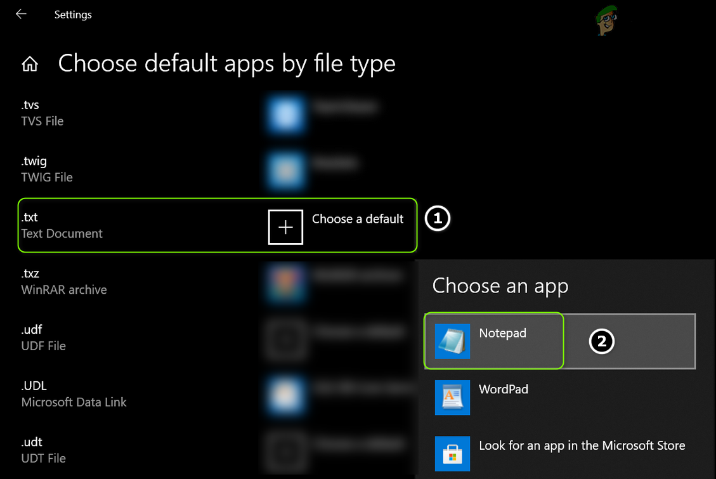Click 'Choose a default' for .txt
Screen dimensions: 716x479
point(358,219)
